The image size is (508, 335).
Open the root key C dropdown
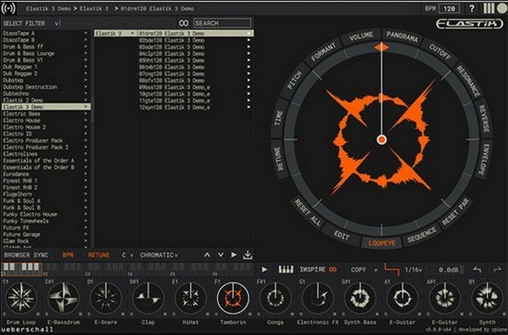(x=127, y=255)
